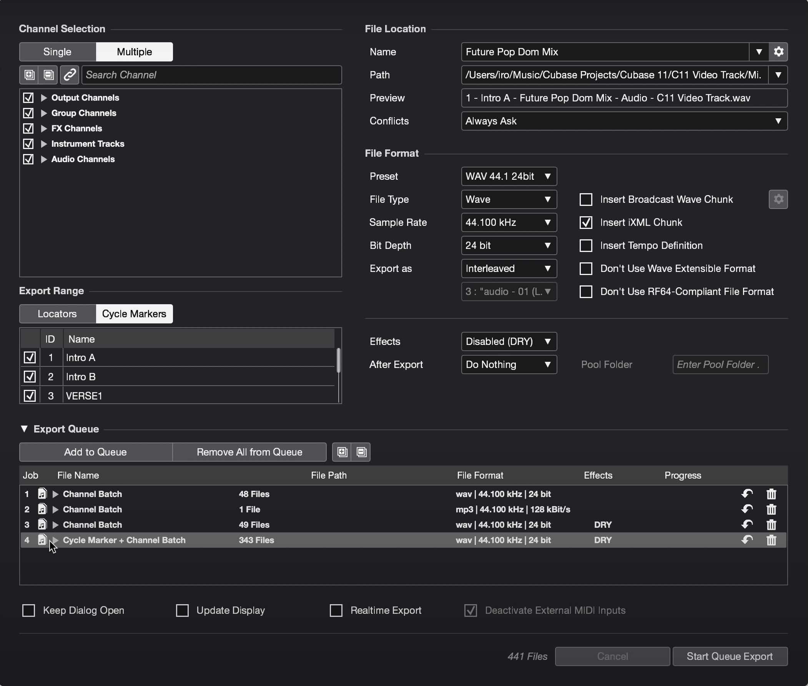Open Export as dropdown Interleaved
Image resolution: width=808 pixels, height=686 pixels.
[509, 268]
